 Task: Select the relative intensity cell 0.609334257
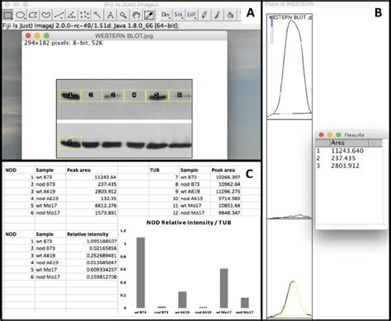point(92,270)
